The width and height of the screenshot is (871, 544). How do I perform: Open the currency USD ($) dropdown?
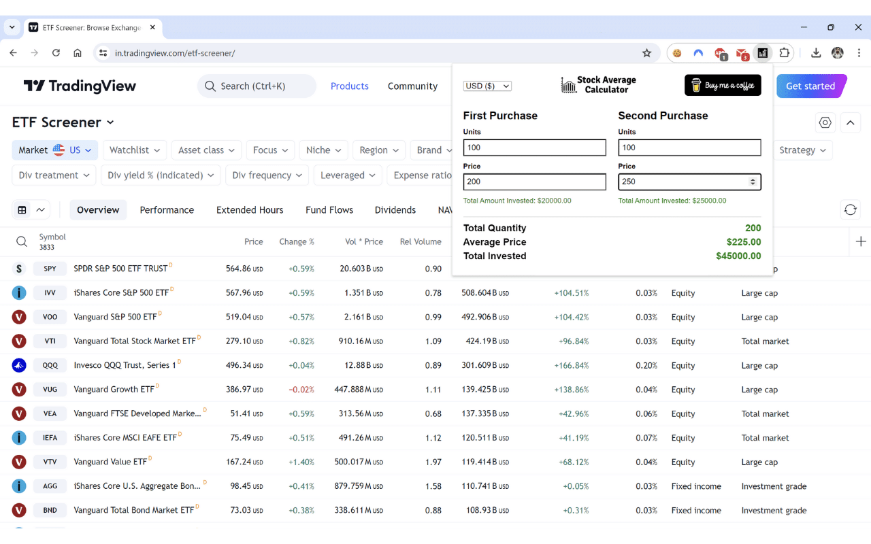pos(487,86)
